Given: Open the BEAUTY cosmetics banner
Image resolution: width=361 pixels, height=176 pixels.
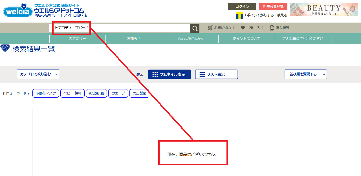Looking at the screenshot, I should coord(324,10).
